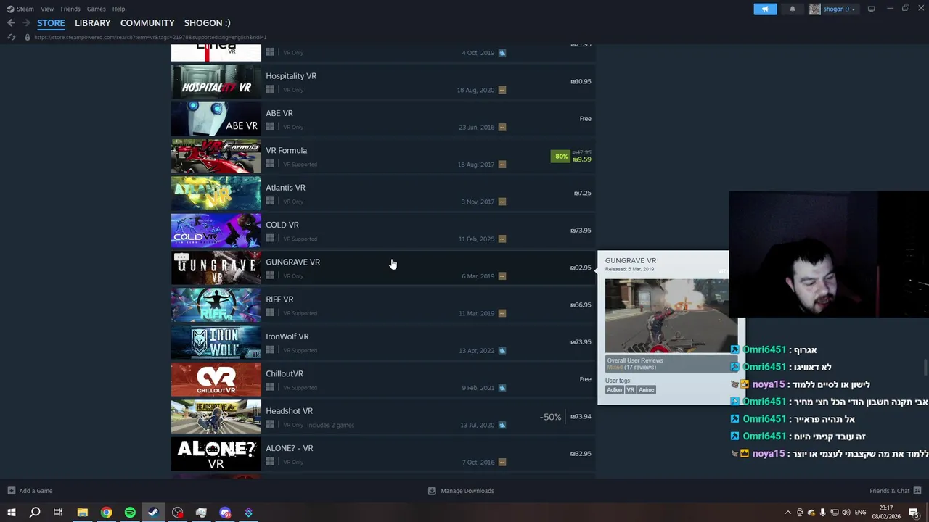
Task: Click the review rating icon for GUNGRAVE VR
Action: click(x=502, y=275)
